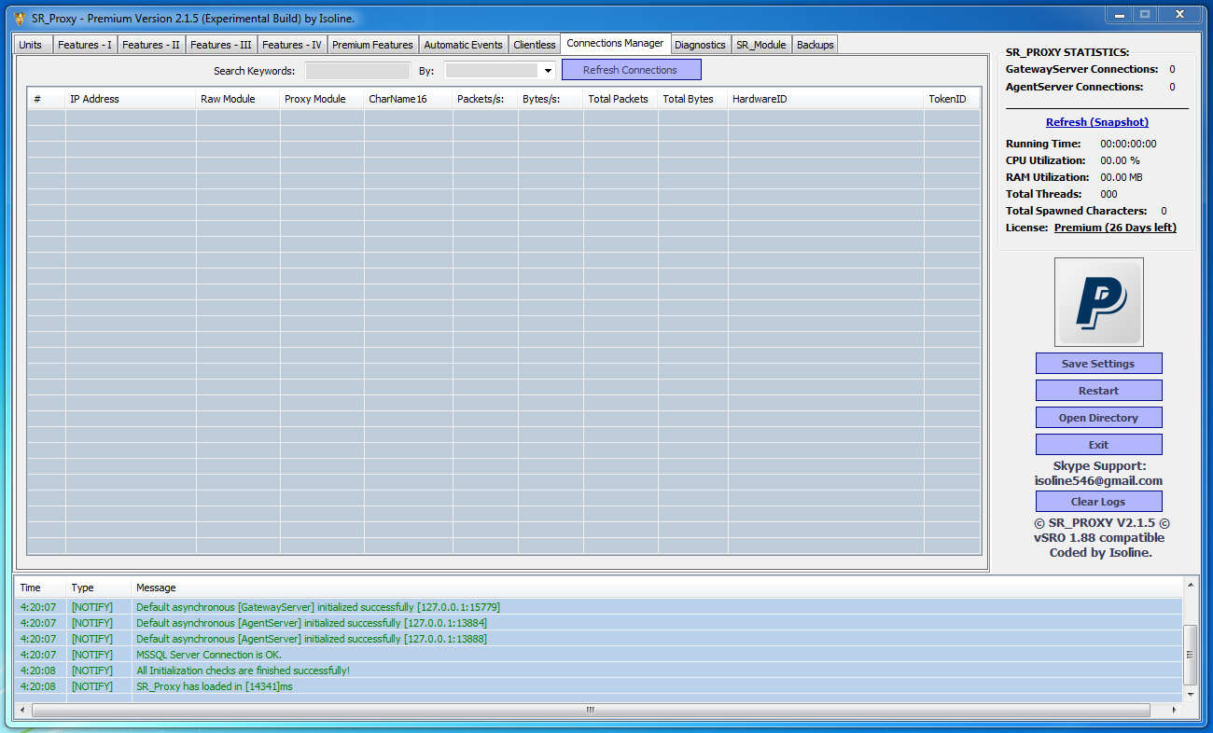Viewport: 1213px width, 733px height.
Task: Switch to Features - III tab
Action: coord(221,45)
